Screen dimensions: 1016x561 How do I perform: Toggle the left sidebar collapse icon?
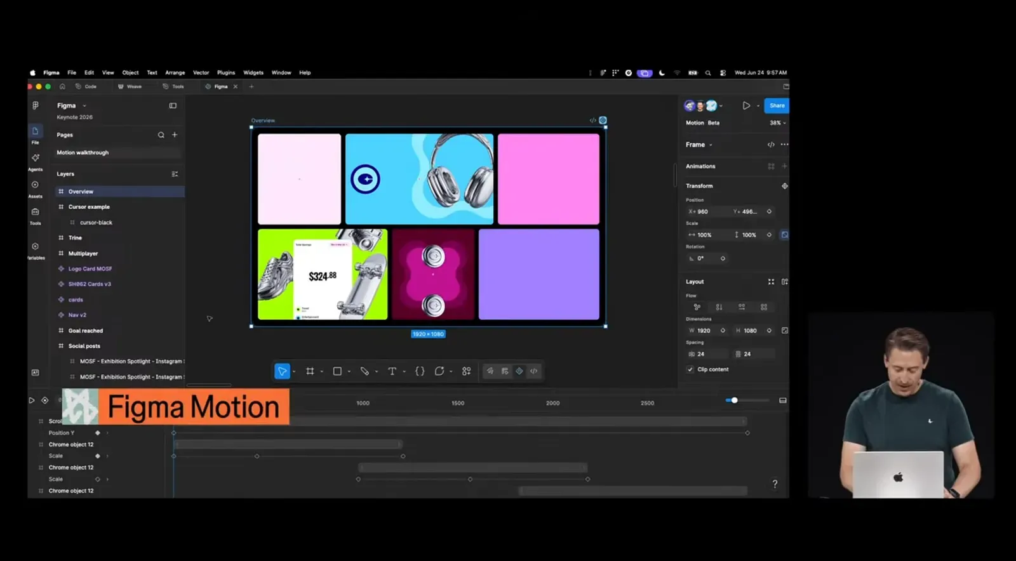coord(173,106)
